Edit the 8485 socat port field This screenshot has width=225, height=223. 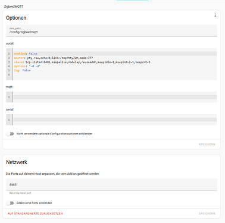[x=111, y=184]
